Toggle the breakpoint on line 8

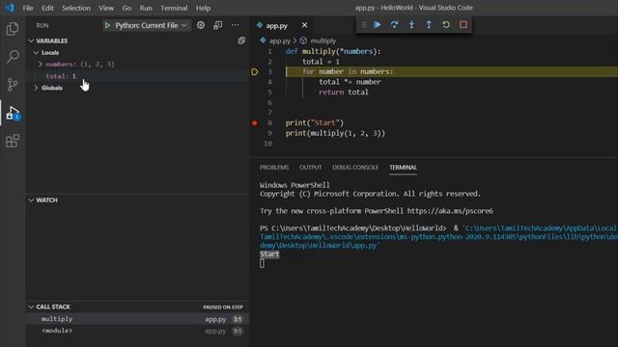pyautogui.click(x=255, y=122)
